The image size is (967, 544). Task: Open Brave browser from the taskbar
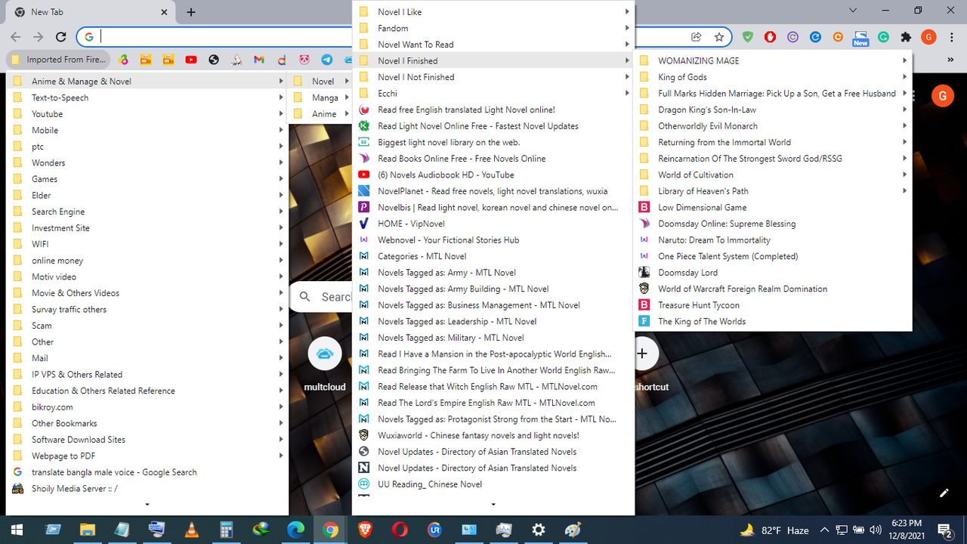[365, 530]
